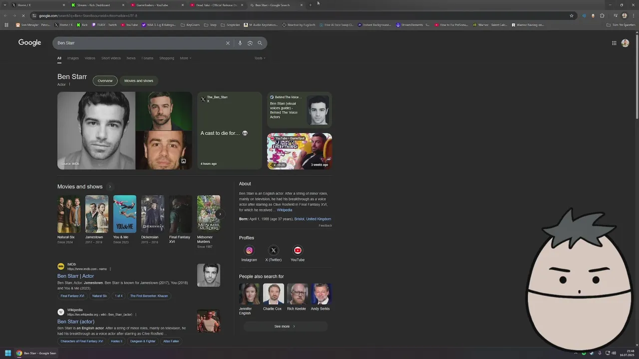This screenshot has width=639, height=359.
Task: Open The_Ben_Starr X post card
Action: tap(230, 131)
